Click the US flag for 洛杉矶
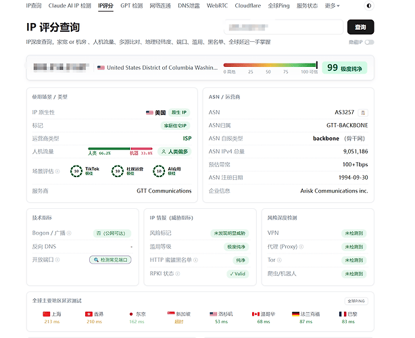The height and width of the screenshot is (338, 415). [214, 314]
